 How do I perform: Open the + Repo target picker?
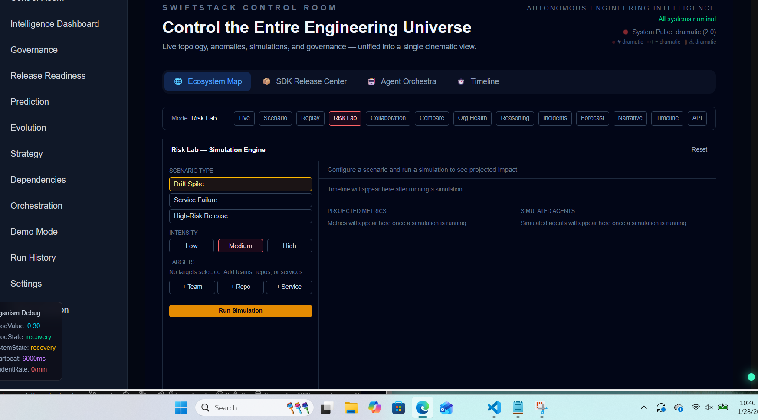pos(240,287)
